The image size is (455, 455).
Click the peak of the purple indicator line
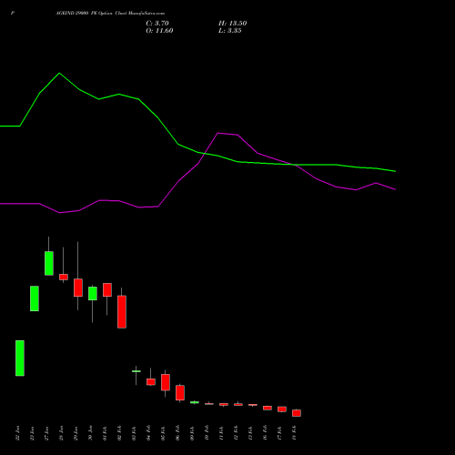(218, 133)
